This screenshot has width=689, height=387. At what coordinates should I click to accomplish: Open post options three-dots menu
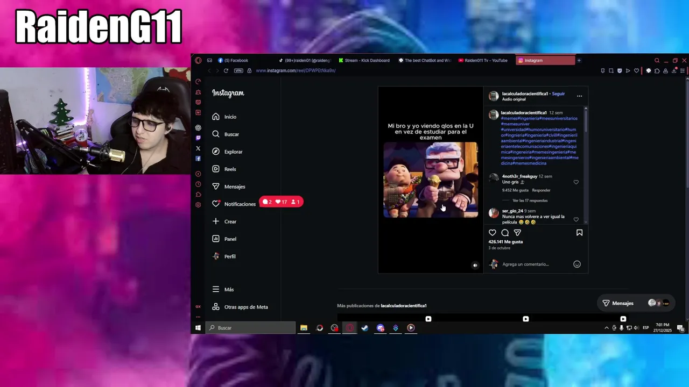click(579, 96)
